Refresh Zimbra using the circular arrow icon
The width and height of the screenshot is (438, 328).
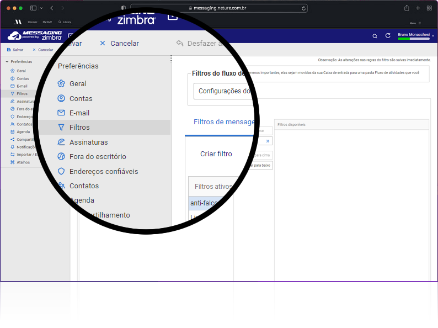(x=388, y=35)
